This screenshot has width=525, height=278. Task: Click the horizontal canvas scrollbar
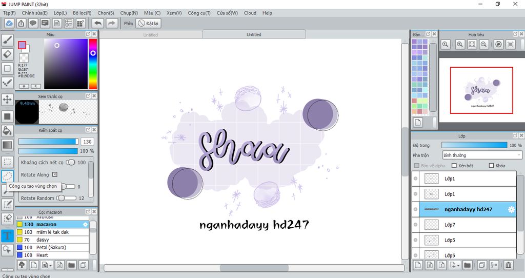pyautogui.click(x=254, y=268)
